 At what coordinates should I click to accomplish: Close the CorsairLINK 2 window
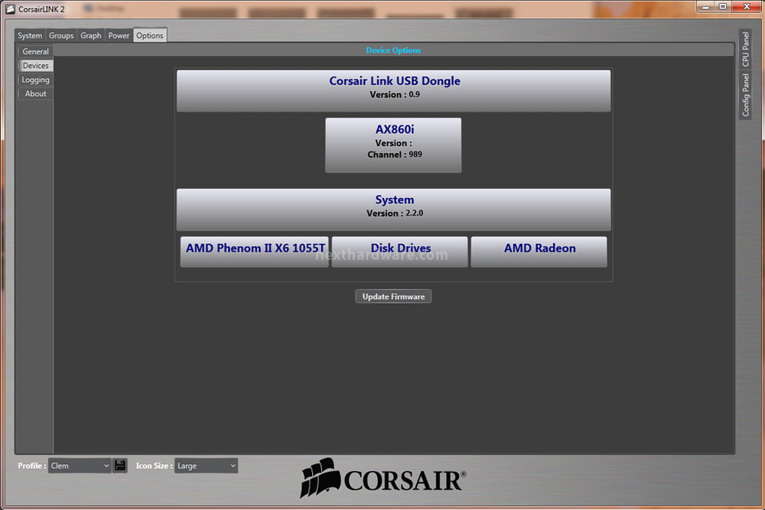(x=747, y=7)
